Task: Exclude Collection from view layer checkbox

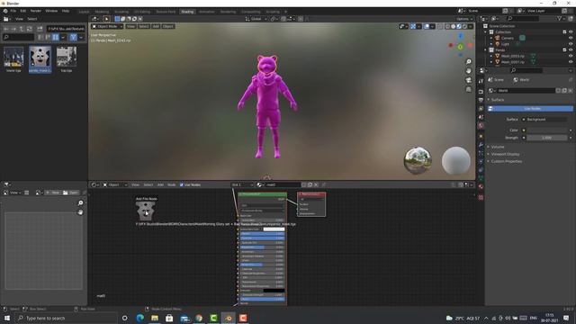Action: point(564,32)
